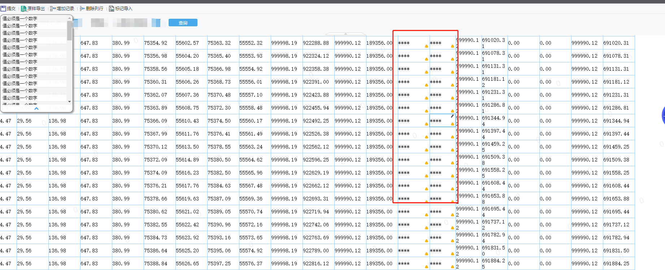Collapse the validation message popup with the chevron
The image size is (665, 270).
point(36,108)
